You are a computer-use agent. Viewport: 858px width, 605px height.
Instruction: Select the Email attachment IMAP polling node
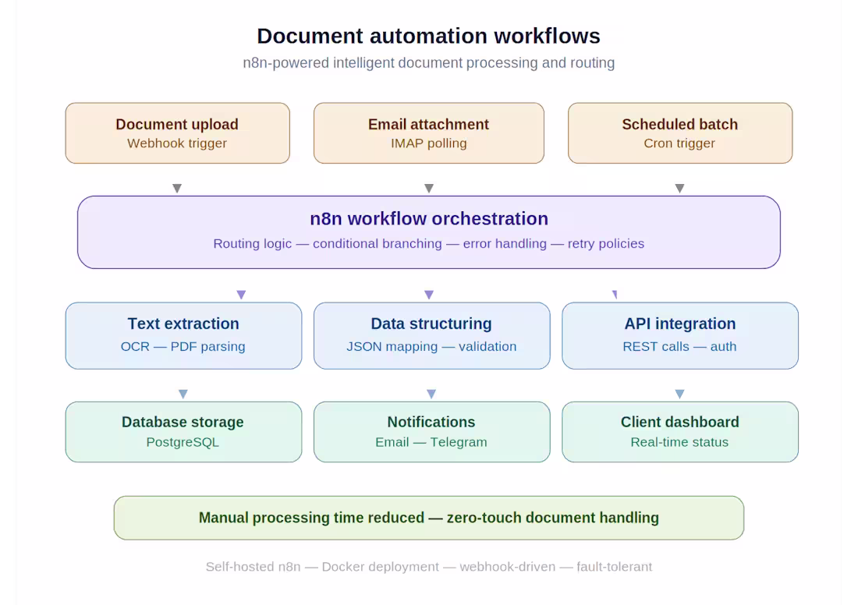tap(428, 133)
